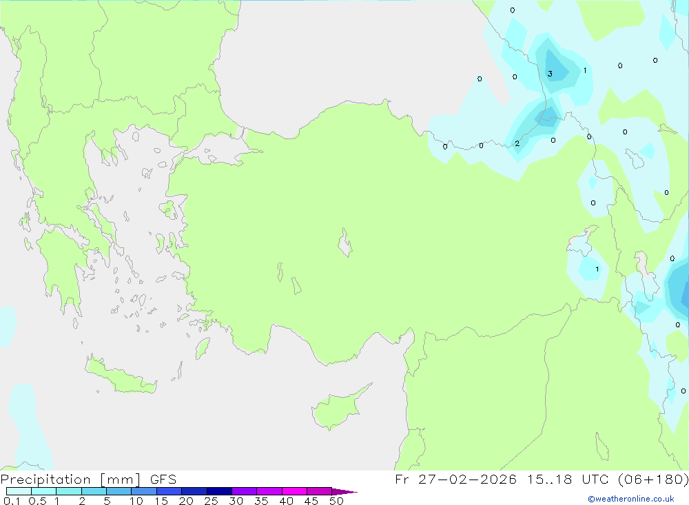Image resolution: width=689 pixels, height=505 pixels.
Task: Pick the 1–2 mm cyan legend swatch
Action: click(x=69, y=491)
